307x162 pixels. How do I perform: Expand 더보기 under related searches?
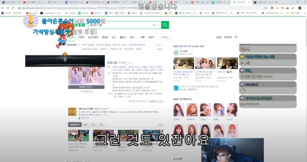160,49
